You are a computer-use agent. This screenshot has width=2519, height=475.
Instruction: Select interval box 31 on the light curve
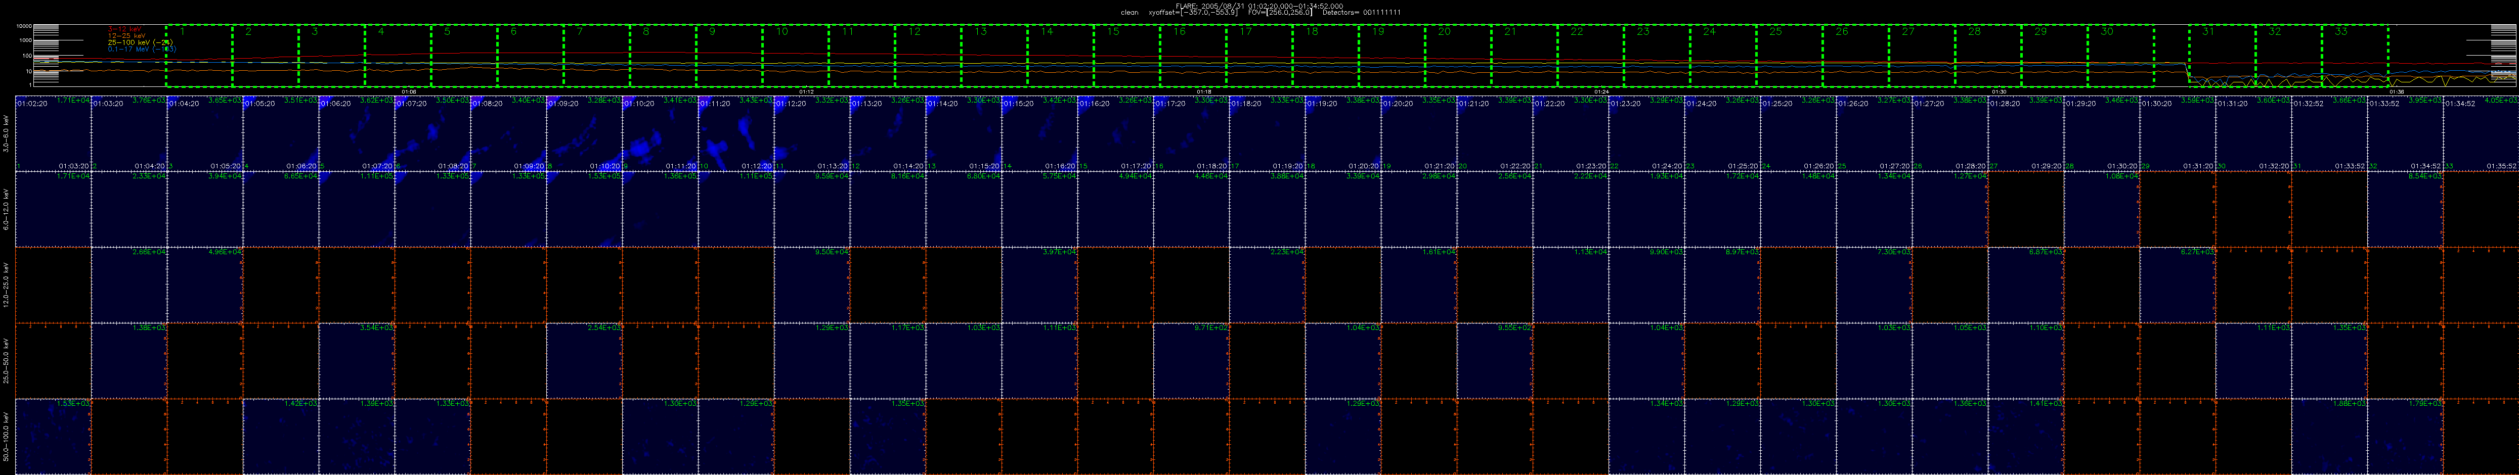[2223, 55]
